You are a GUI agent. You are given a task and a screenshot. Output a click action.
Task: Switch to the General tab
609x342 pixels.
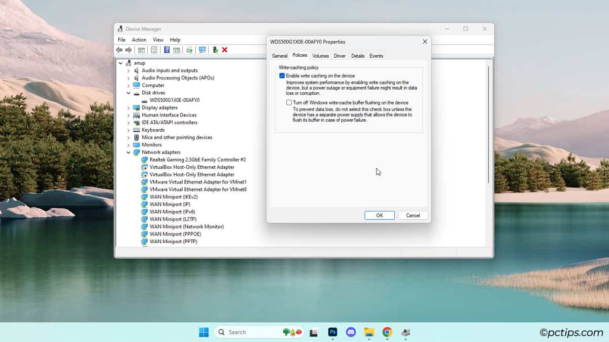[280, 56]
